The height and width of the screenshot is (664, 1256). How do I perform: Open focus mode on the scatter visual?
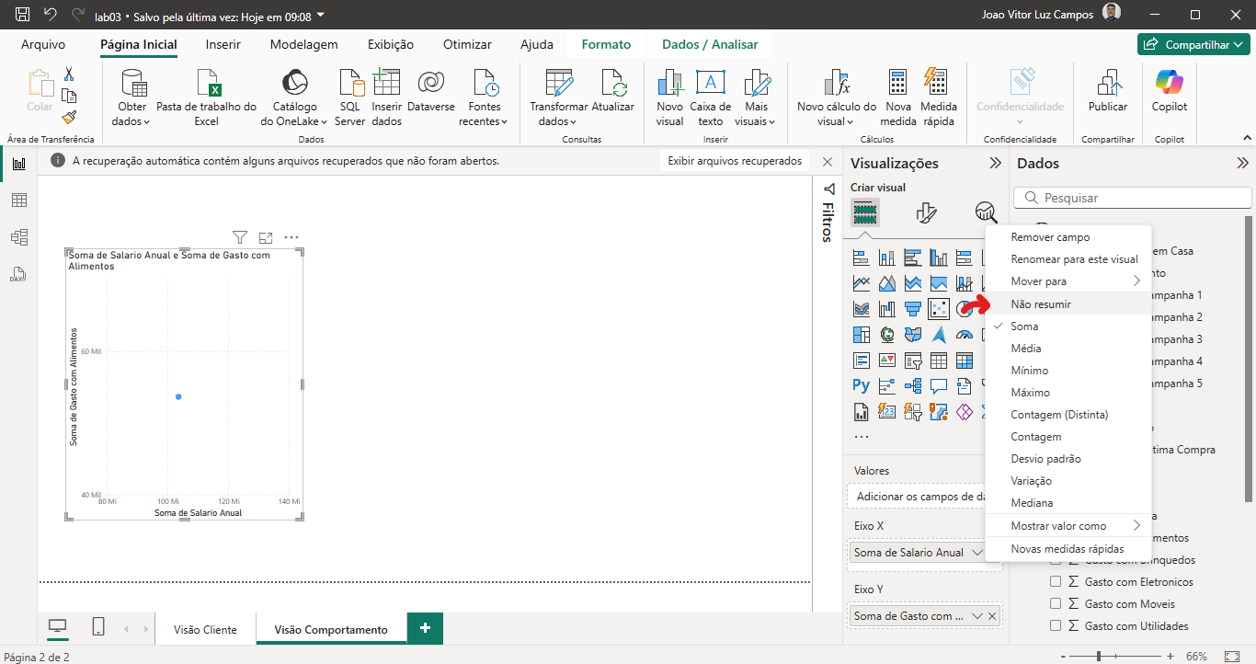(x=266, y=237)
